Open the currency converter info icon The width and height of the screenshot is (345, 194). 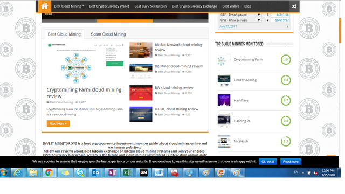[x=287, y=26]
